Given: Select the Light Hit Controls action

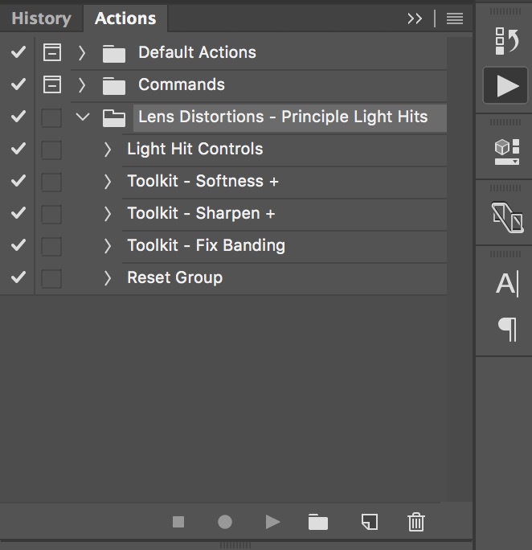Looking at the screenshot, I should click(284, 150).
